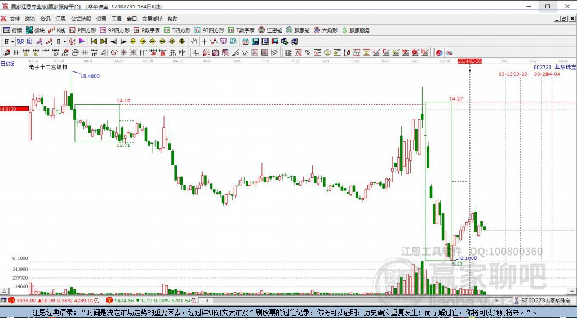Open 赢家服务 with dollar sign icon
The image size is (577, 318).
tap(356, 30)
